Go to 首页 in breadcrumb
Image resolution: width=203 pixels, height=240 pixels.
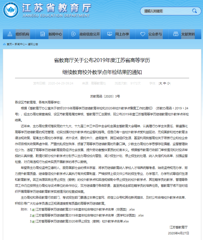pos(9,44)
